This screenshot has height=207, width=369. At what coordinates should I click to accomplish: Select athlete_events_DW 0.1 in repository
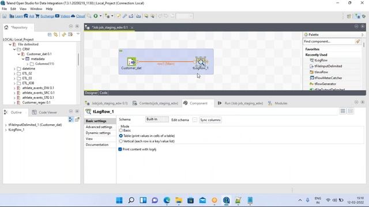coord(38,88)
